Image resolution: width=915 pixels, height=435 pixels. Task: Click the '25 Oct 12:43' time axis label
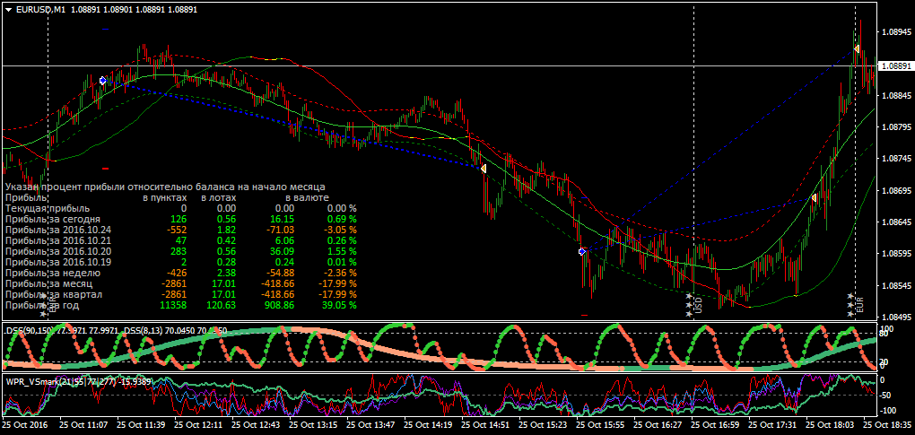point(256,426)
